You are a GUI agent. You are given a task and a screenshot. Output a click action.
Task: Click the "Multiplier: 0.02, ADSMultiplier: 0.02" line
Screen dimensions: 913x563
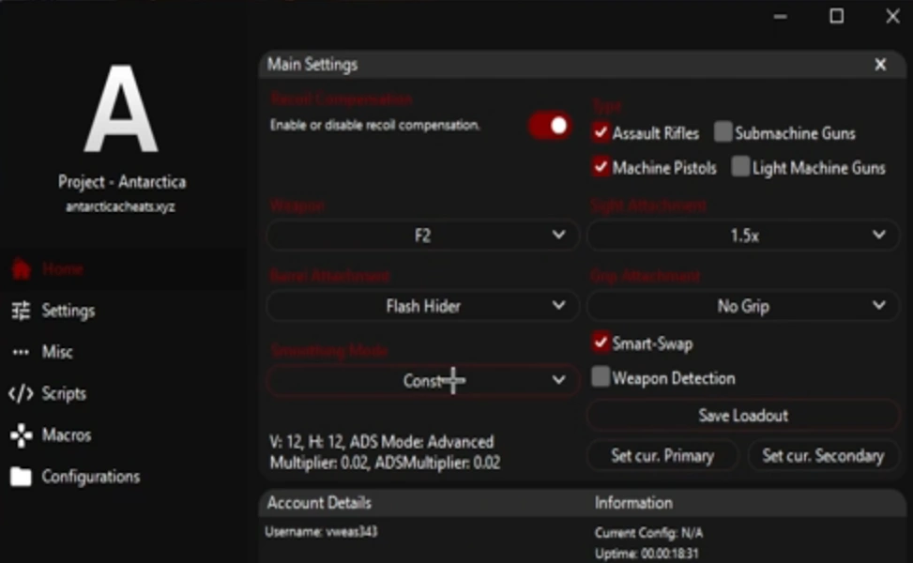pos(385,463)
